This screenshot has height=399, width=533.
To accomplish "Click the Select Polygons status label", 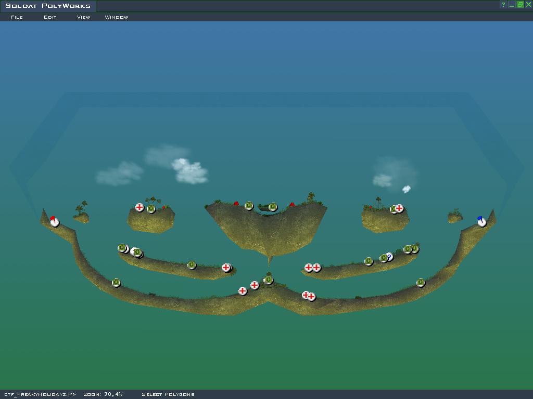I will click(x=168, y=394).
